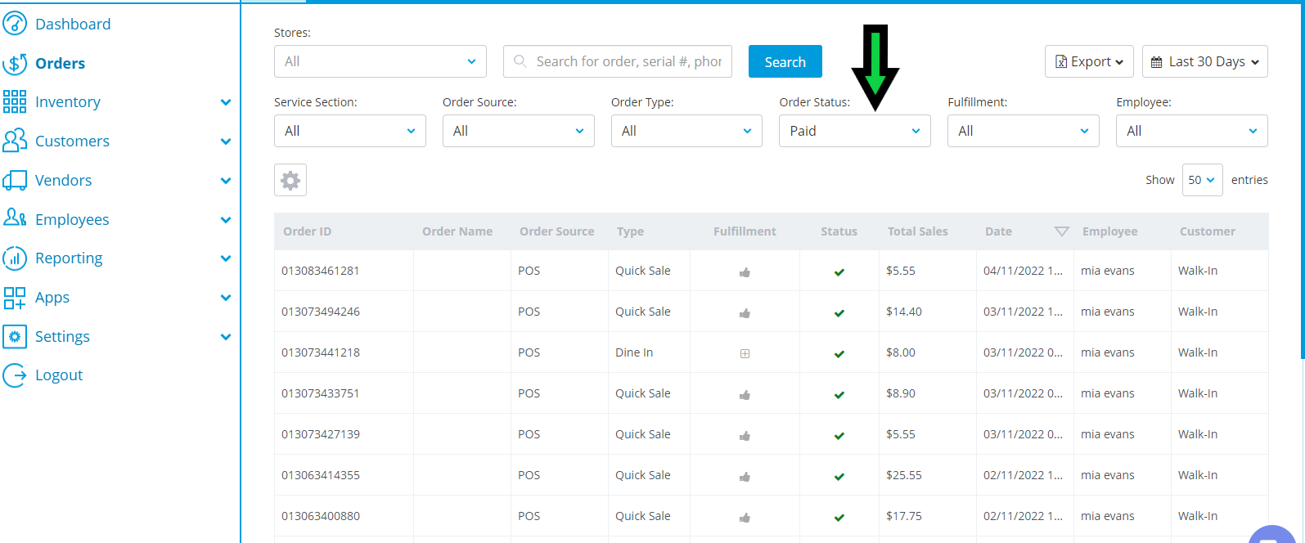Expand the Employees sidebar menu chevron

[x=226, y=219]
